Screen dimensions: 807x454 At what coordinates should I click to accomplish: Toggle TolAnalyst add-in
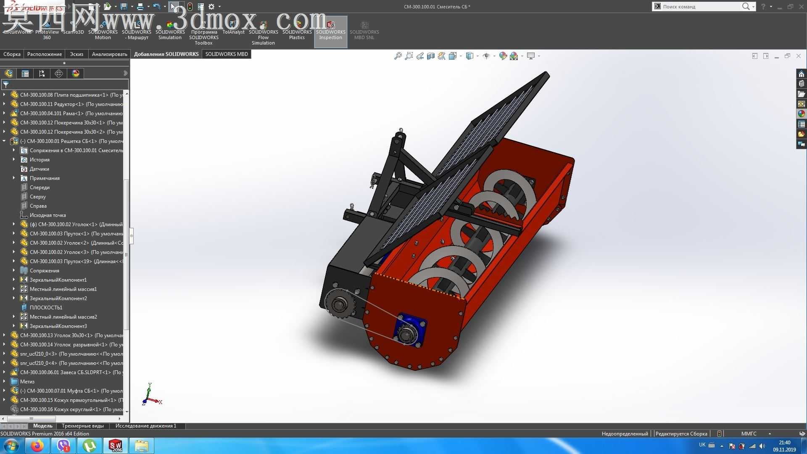[x=233, y=29]
